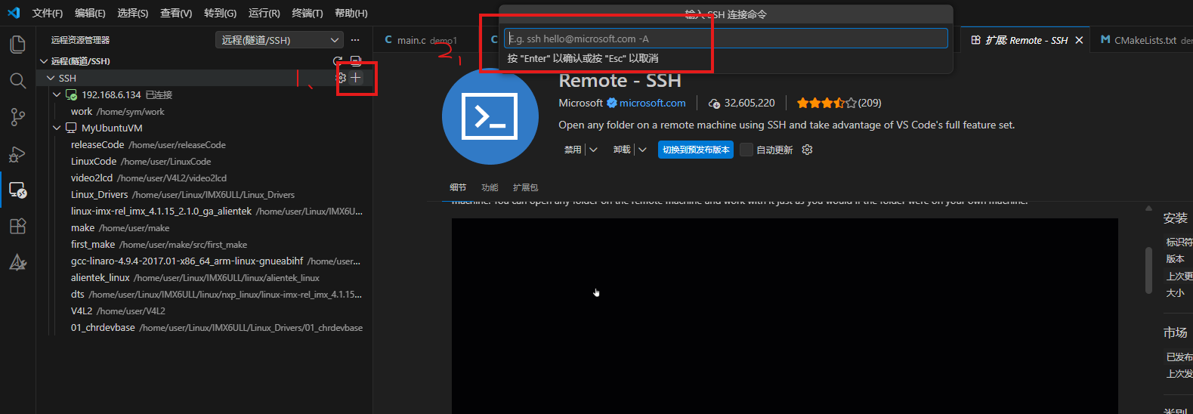Image resolution: width=1193 pixels, height=414 pixels.
Task: Open the extension settings gear next to auto update
Action: [x=807, y=150]
